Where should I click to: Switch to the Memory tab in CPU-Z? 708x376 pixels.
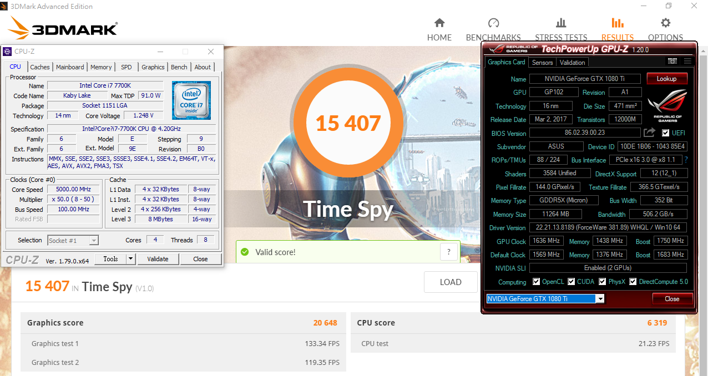pos(101,67)
